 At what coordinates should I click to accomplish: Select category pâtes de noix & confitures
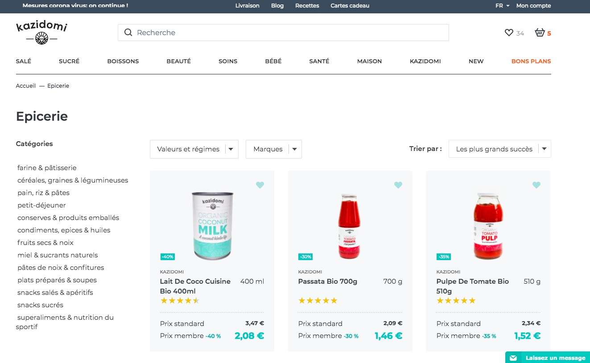tap(61, 268)
